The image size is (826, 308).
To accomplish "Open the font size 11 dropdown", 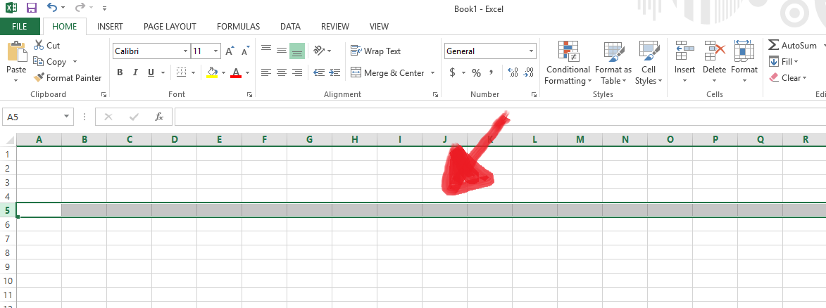I will tap(216, 51).
